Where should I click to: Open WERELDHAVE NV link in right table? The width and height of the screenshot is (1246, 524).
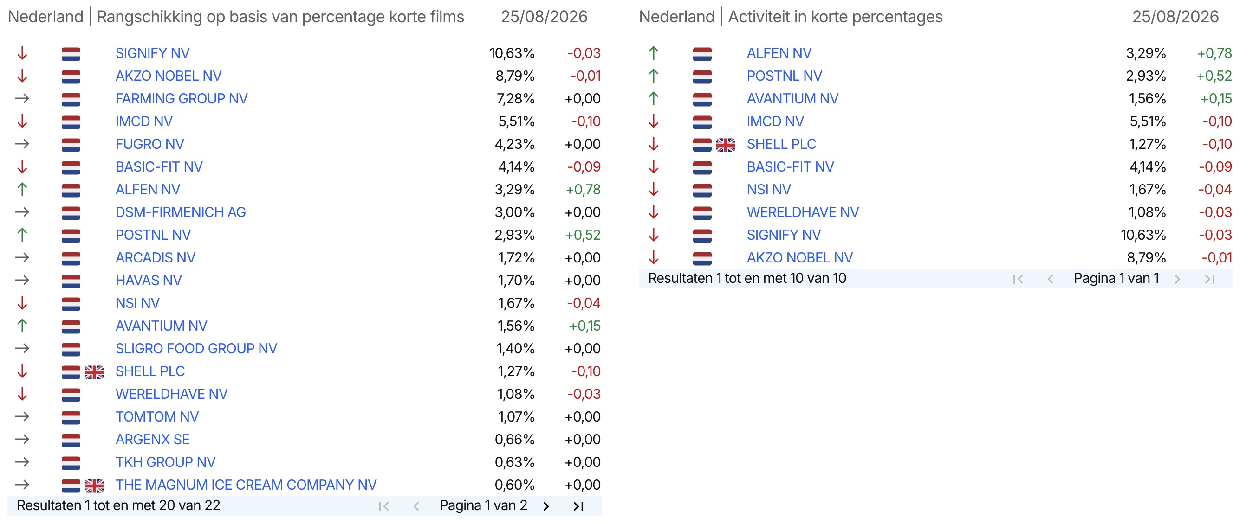tap(803, 212)
